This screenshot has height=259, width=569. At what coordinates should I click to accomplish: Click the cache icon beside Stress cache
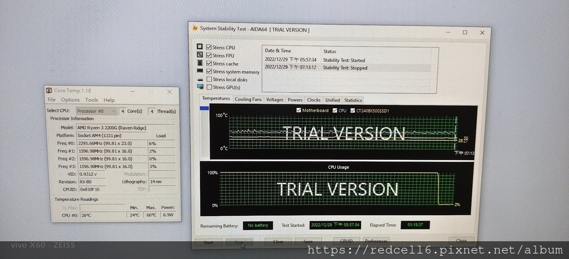click(200, 63)
